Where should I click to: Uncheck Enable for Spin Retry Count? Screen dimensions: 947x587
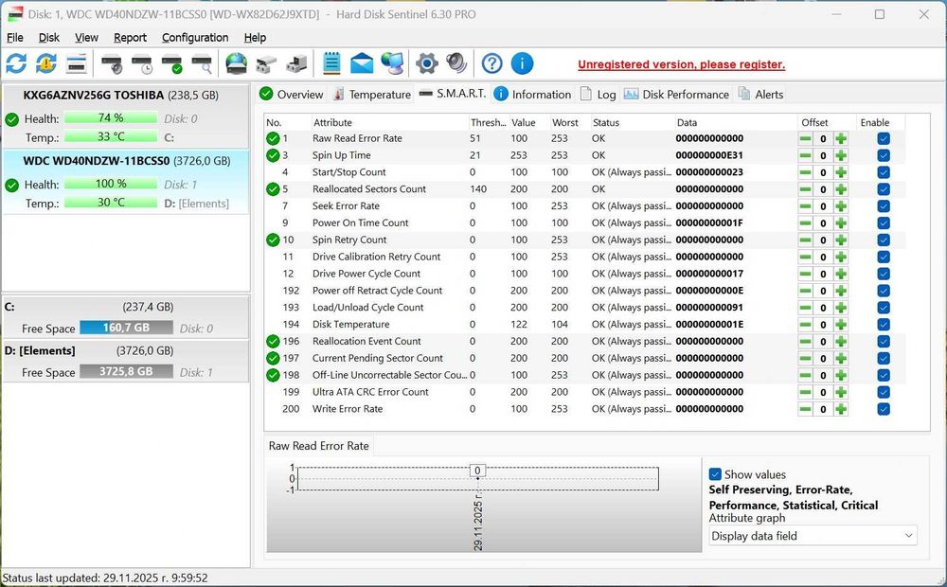point(884,240)
